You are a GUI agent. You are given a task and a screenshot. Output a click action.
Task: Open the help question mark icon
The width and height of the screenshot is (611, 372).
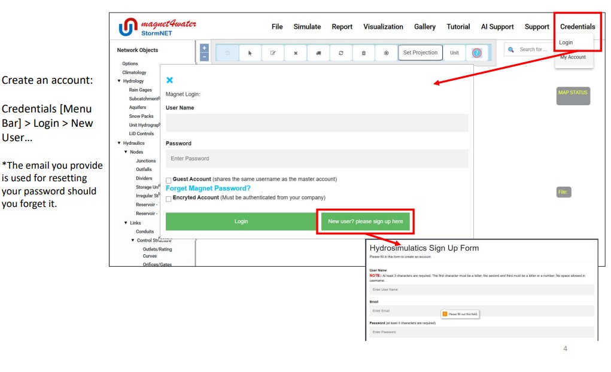coord(476,53)
